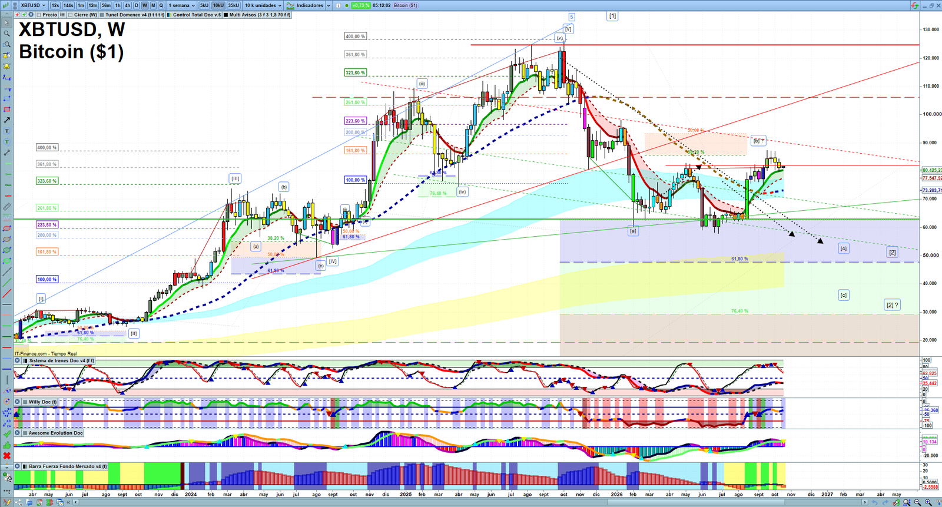The height and width of the screenshot is (507, 942).
Task: Close the Barra Fuerza Fondo Mercado panel
Action: click(18, 466)
